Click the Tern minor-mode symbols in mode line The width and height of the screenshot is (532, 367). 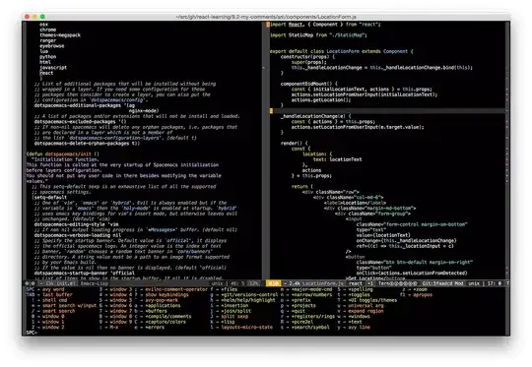(398, 283)
